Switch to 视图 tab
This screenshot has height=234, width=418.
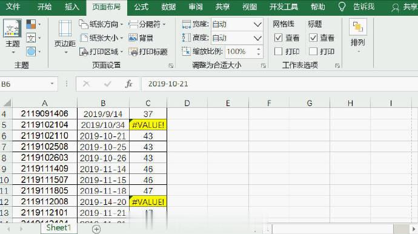pyautogui.click(x=250, y=7)
